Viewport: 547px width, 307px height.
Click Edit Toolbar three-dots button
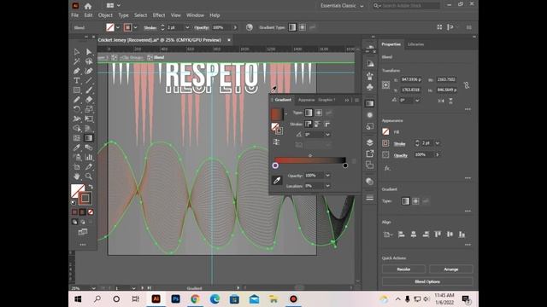[x=83, y=245]
